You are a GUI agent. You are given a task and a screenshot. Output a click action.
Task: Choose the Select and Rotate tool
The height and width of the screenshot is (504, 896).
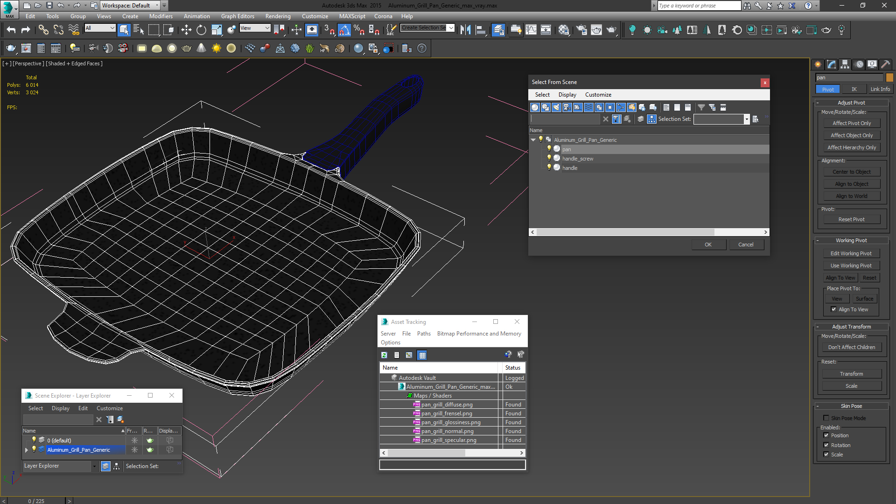[x=201, y=30]
